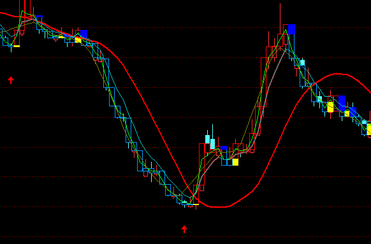
Task: Click the large blue candle in the right-side decline
Action: tap(342, 103)
